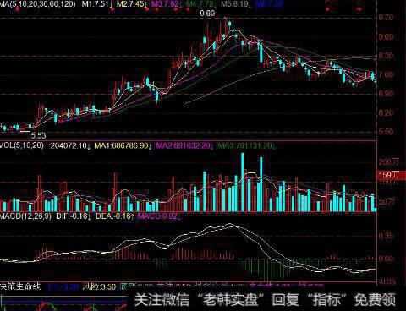Click the 0.00 MACD axis value
This screenshot has width=406, height=311.
(386, 259)
